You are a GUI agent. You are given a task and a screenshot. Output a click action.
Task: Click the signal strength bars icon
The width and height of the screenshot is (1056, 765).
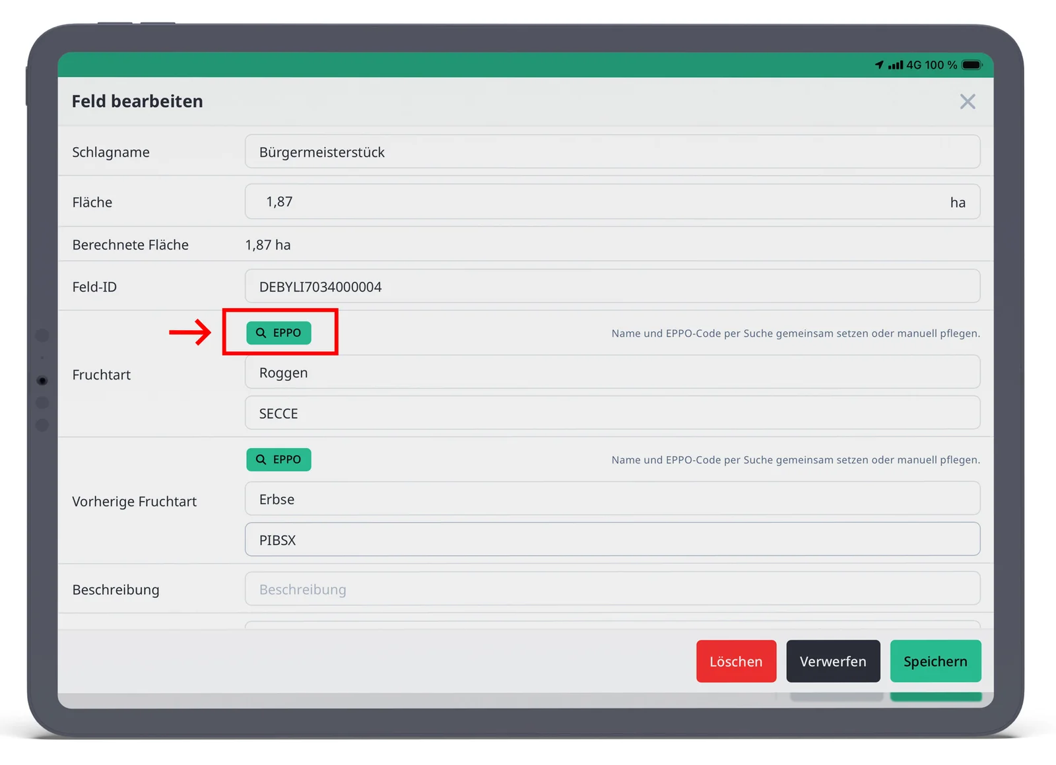click(x=896, y=65)
